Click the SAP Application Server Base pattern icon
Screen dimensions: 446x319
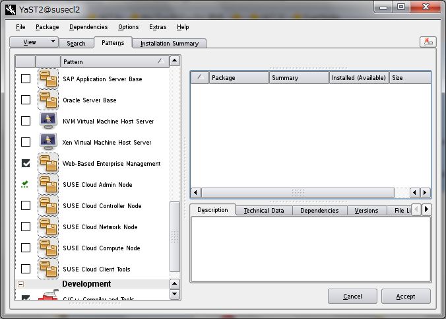(x=48, y=79)
